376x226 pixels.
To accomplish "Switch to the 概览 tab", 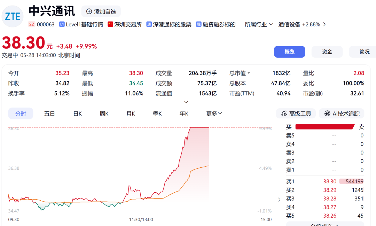I will (x=289, y=52).
